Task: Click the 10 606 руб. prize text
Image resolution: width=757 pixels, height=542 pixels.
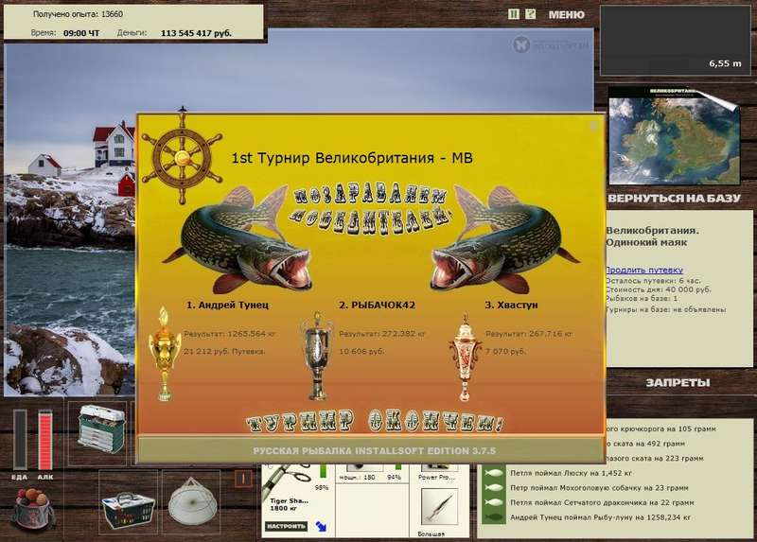Action: [x=361, y=351]
